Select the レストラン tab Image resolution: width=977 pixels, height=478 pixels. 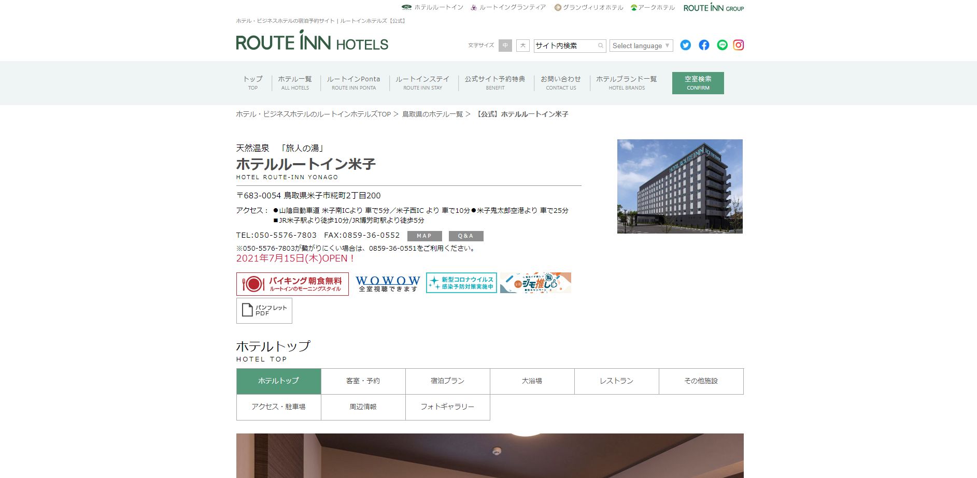617,381
